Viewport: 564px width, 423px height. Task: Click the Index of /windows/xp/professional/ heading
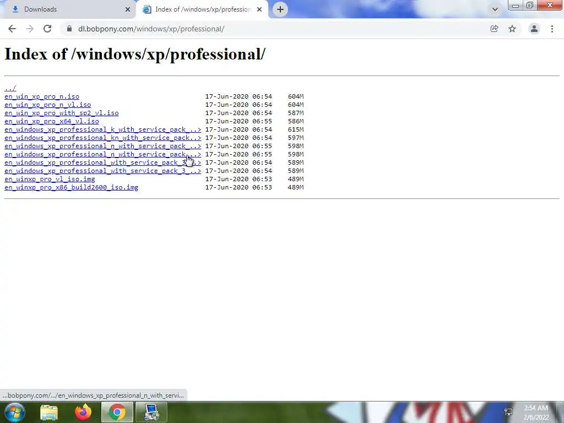(135, 55)
